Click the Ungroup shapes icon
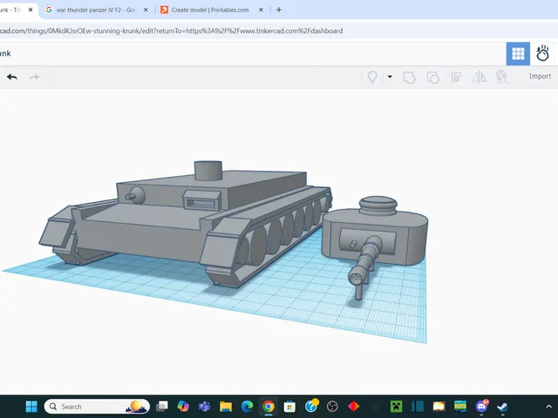 [432, 78]
